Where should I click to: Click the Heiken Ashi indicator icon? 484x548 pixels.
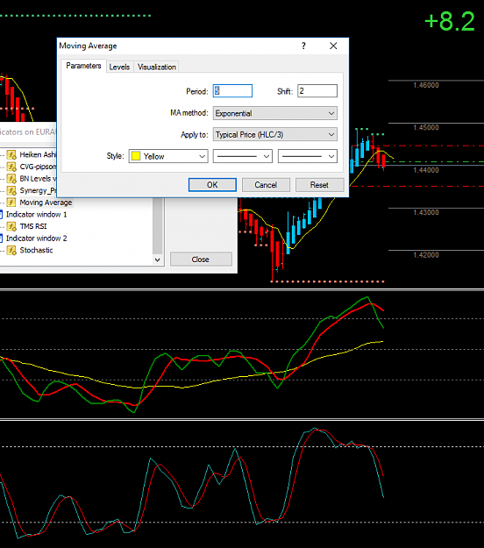tap(11, 154)
